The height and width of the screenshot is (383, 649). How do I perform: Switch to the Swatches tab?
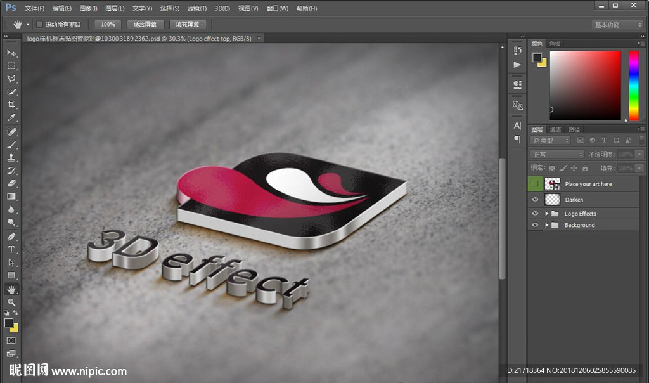pyautogui.click(x=555, y=44)
